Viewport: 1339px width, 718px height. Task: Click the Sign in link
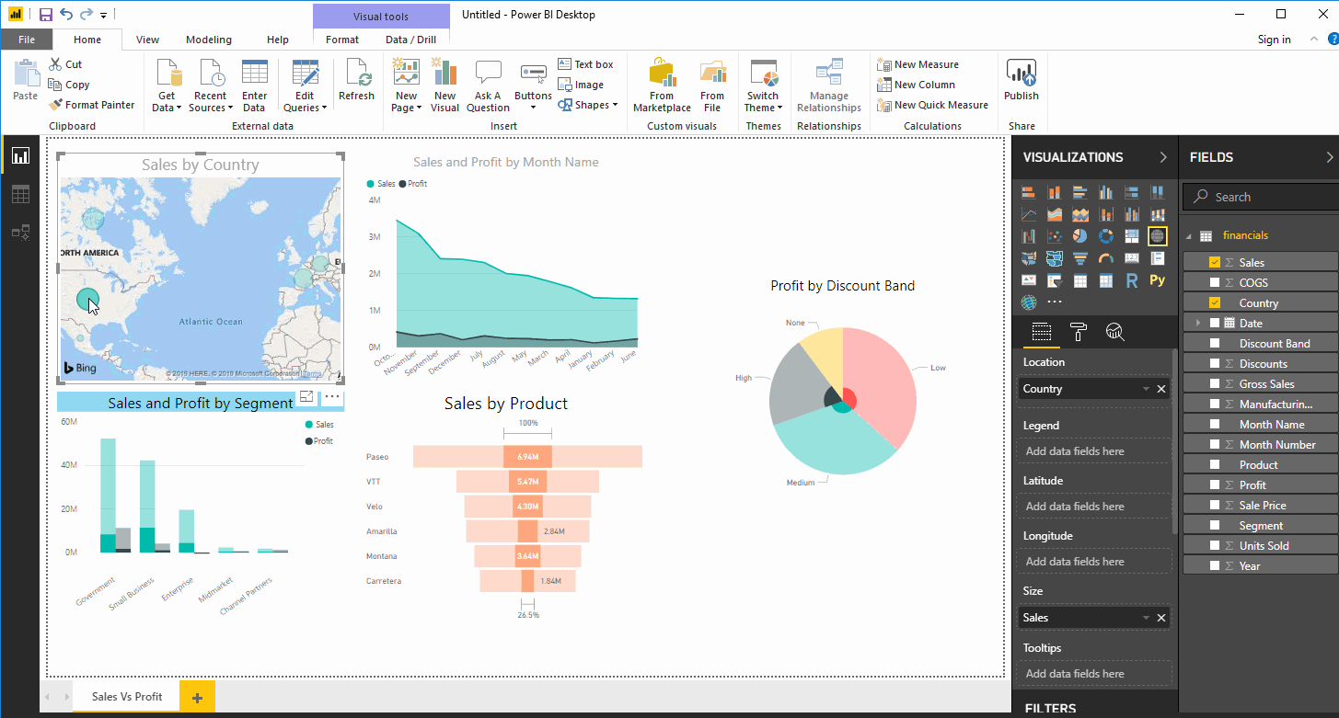pyautogui.click(x=1274, y=40)
